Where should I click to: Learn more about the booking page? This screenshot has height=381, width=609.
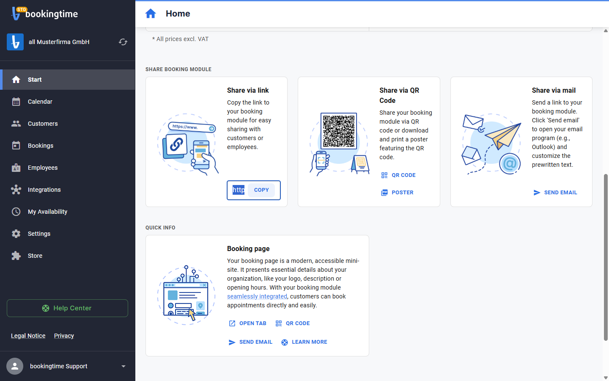coord(304,342)
